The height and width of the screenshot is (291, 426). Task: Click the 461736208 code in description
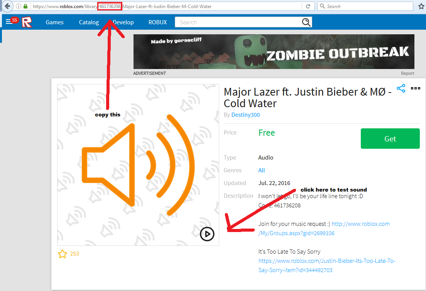click(287, 205)
